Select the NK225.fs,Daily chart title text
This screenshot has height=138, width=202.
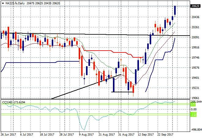click(15, 3)
